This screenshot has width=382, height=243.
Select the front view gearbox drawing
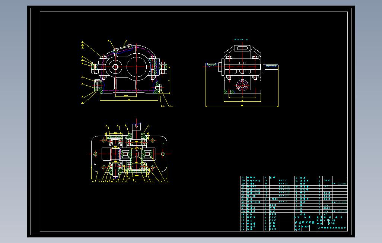click(127, 73)
